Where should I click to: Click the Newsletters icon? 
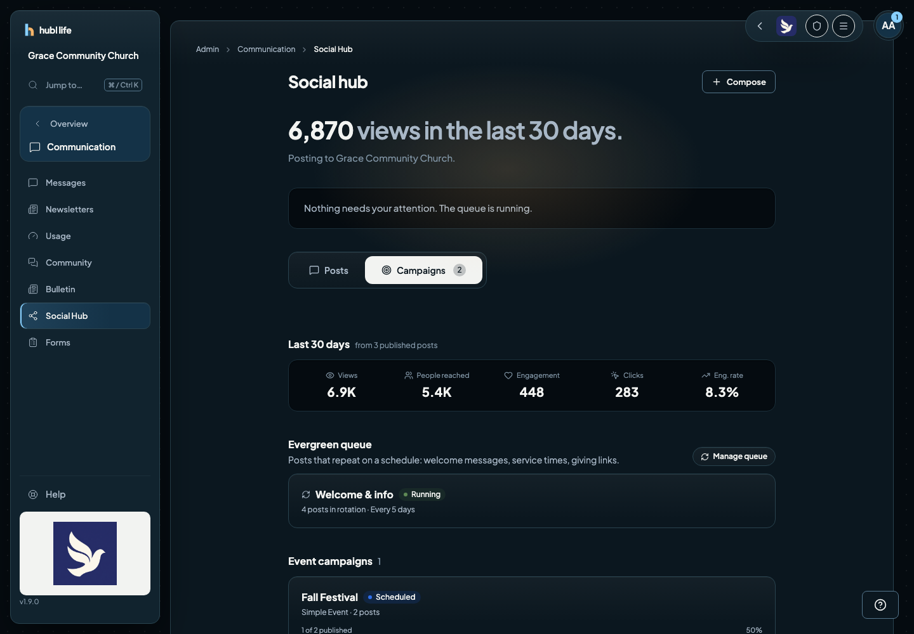click(33, 209)
